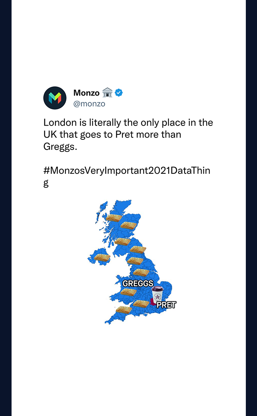
Task: Click the GREGGS label on the map
Action: [138, 283]
